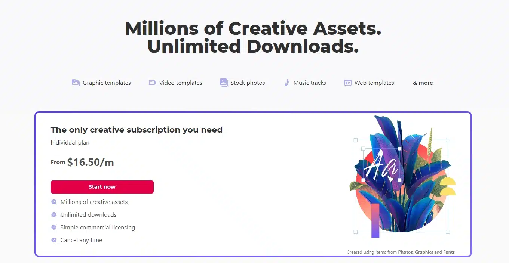Click checkmark beside Unlimited downloads
The image size is (509, 263).
[x=54, y=215]
